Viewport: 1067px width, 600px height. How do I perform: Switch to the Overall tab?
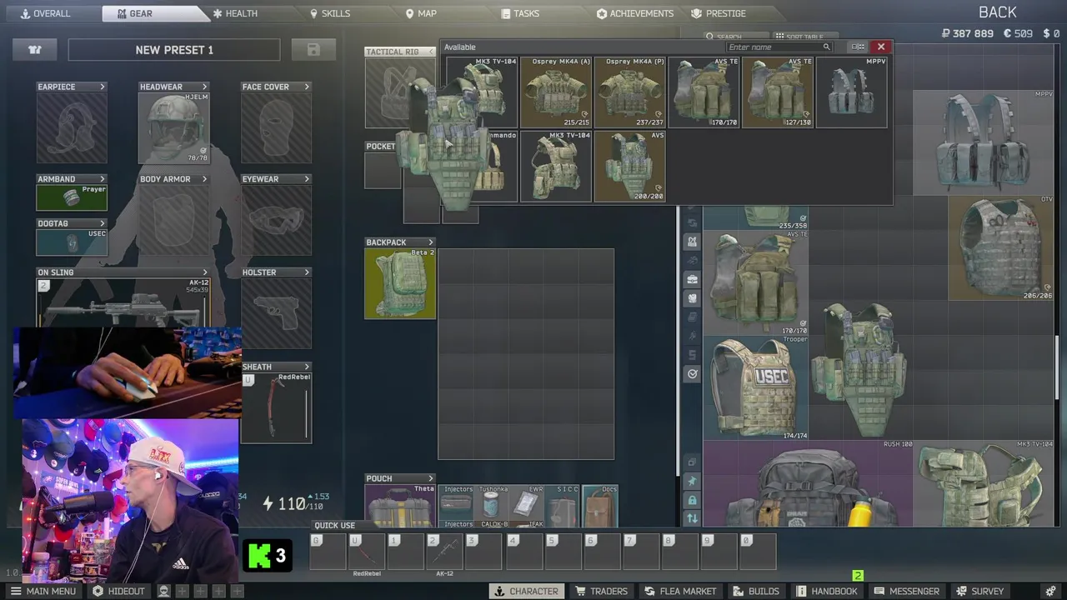click(45, 13)
